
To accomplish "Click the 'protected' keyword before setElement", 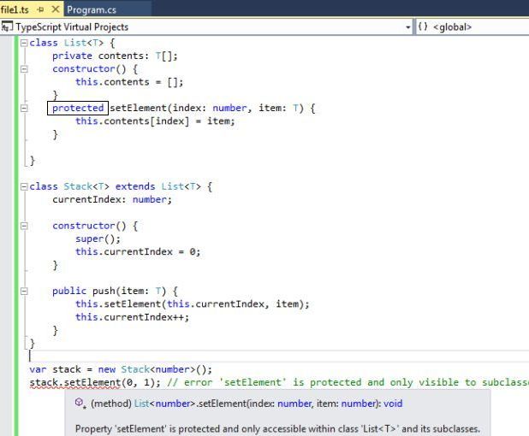I will (x=78, y=108).
